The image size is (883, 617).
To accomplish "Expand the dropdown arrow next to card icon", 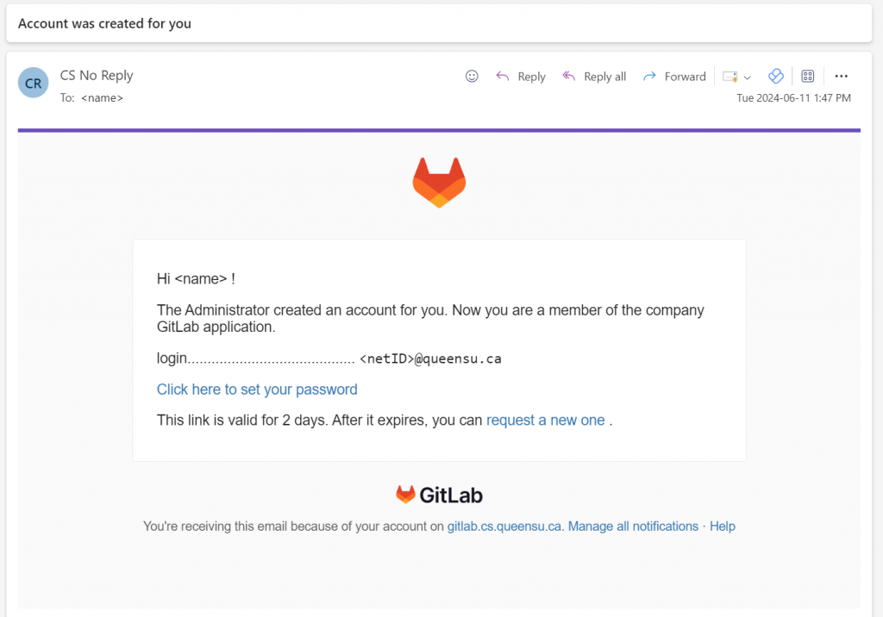I will [x=748, y=77].
